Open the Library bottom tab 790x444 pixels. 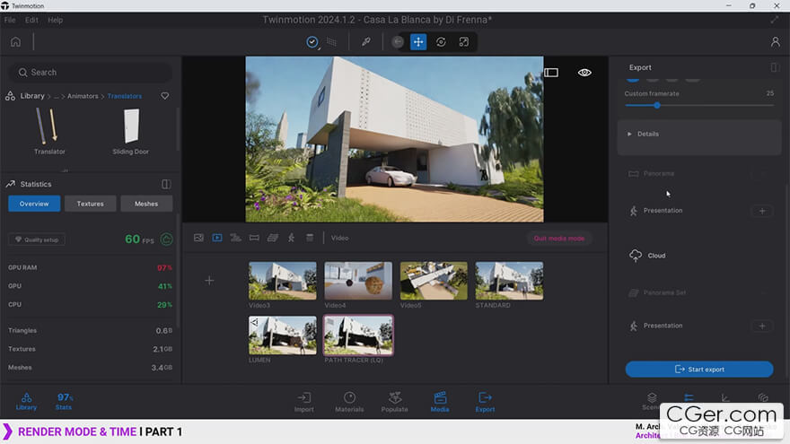click(26, 402)
